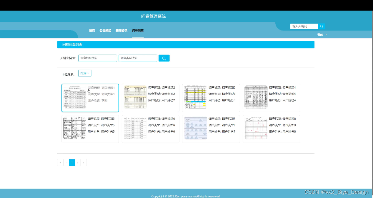The height and width of the screenshot is (198, 373).
Task: Jump to last page with » button
Action: coord(84,163)
